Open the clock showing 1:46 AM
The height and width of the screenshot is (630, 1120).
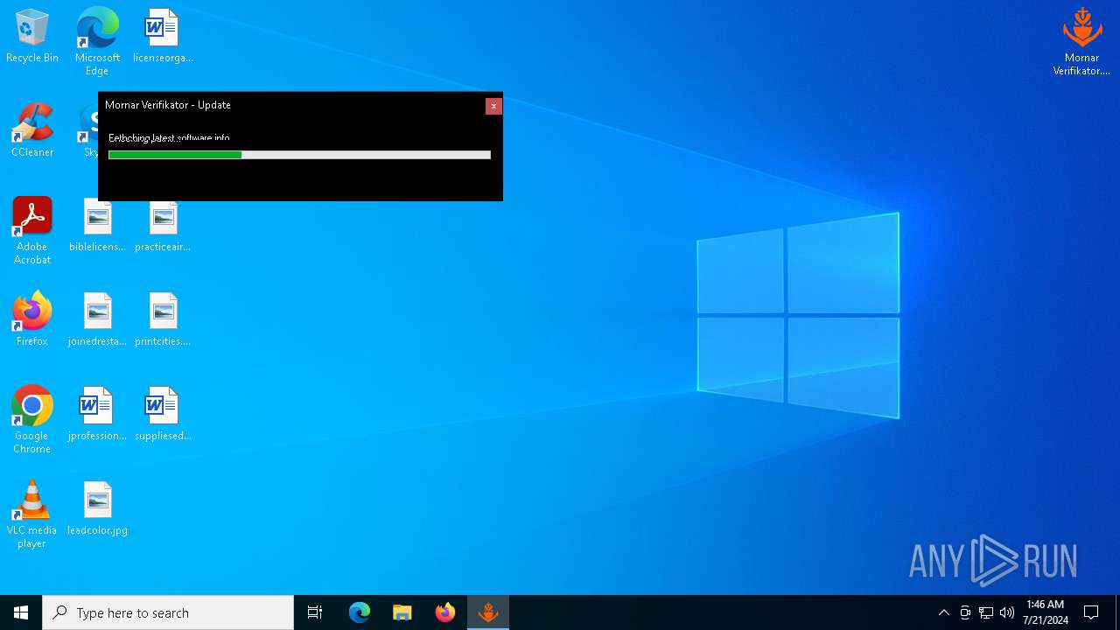tap(1045, 612)
